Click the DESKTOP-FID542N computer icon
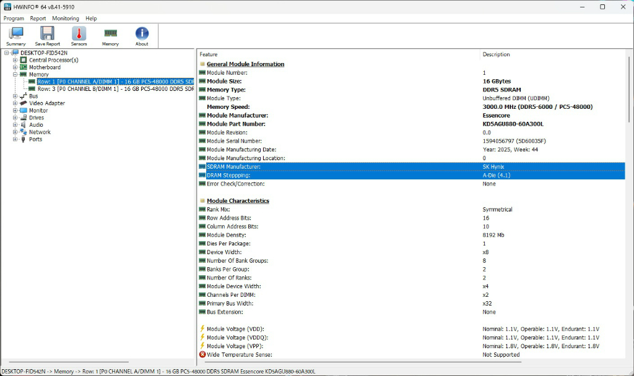 click(x=15, y=53)
